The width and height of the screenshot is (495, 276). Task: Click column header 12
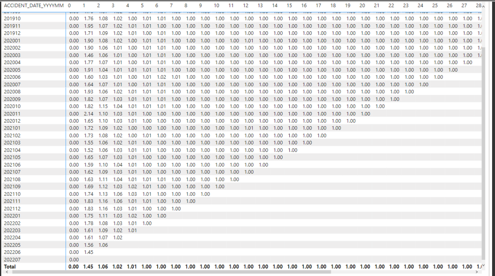[246, 5]
